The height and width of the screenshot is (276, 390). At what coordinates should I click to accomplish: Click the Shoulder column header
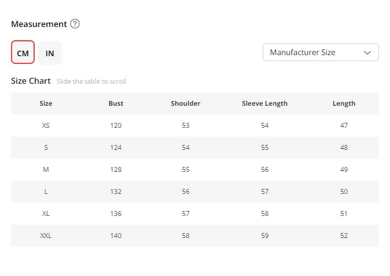[x=186, y=104]
